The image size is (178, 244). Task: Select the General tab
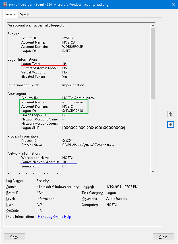pos(11,15)
